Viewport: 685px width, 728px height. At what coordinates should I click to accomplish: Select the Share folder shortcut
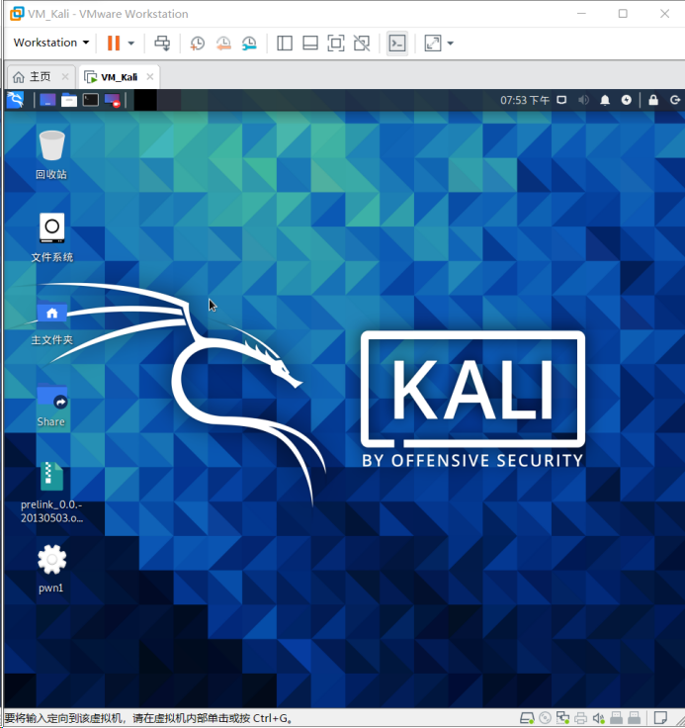coord(51,405)
